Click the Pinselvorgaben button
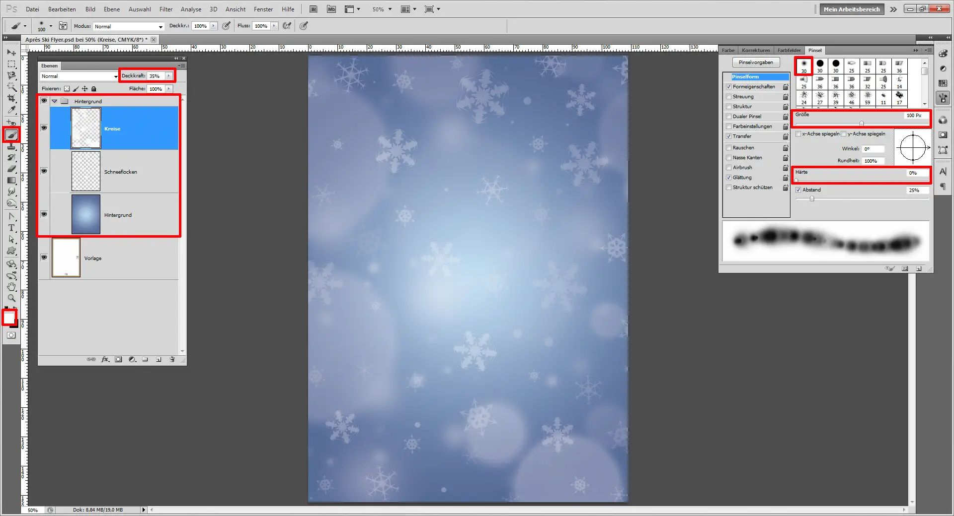This screenshot has width=954, height=516. click(755, 63)
